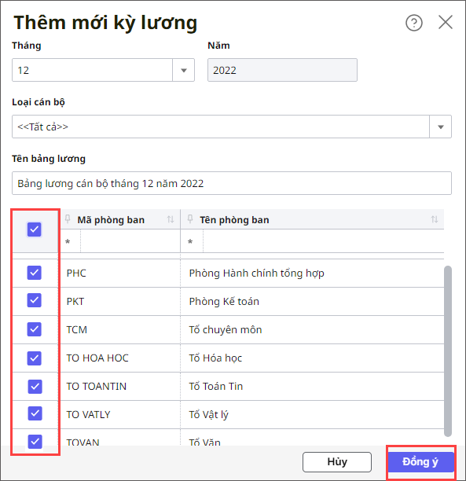Image resolution: width=466 pixels, height=481 pixels.
Task: Click filter asterisk under Mã phòng ban
Action: [x=68, y=242]
